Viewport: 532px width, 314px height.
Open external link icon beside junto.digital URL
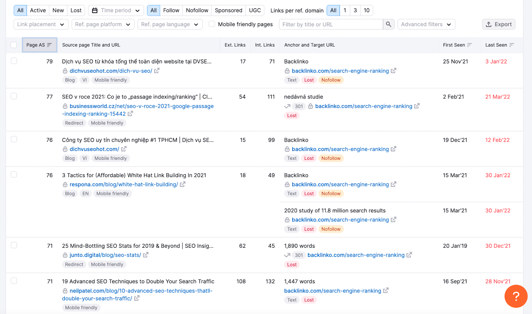click(146, 255)
